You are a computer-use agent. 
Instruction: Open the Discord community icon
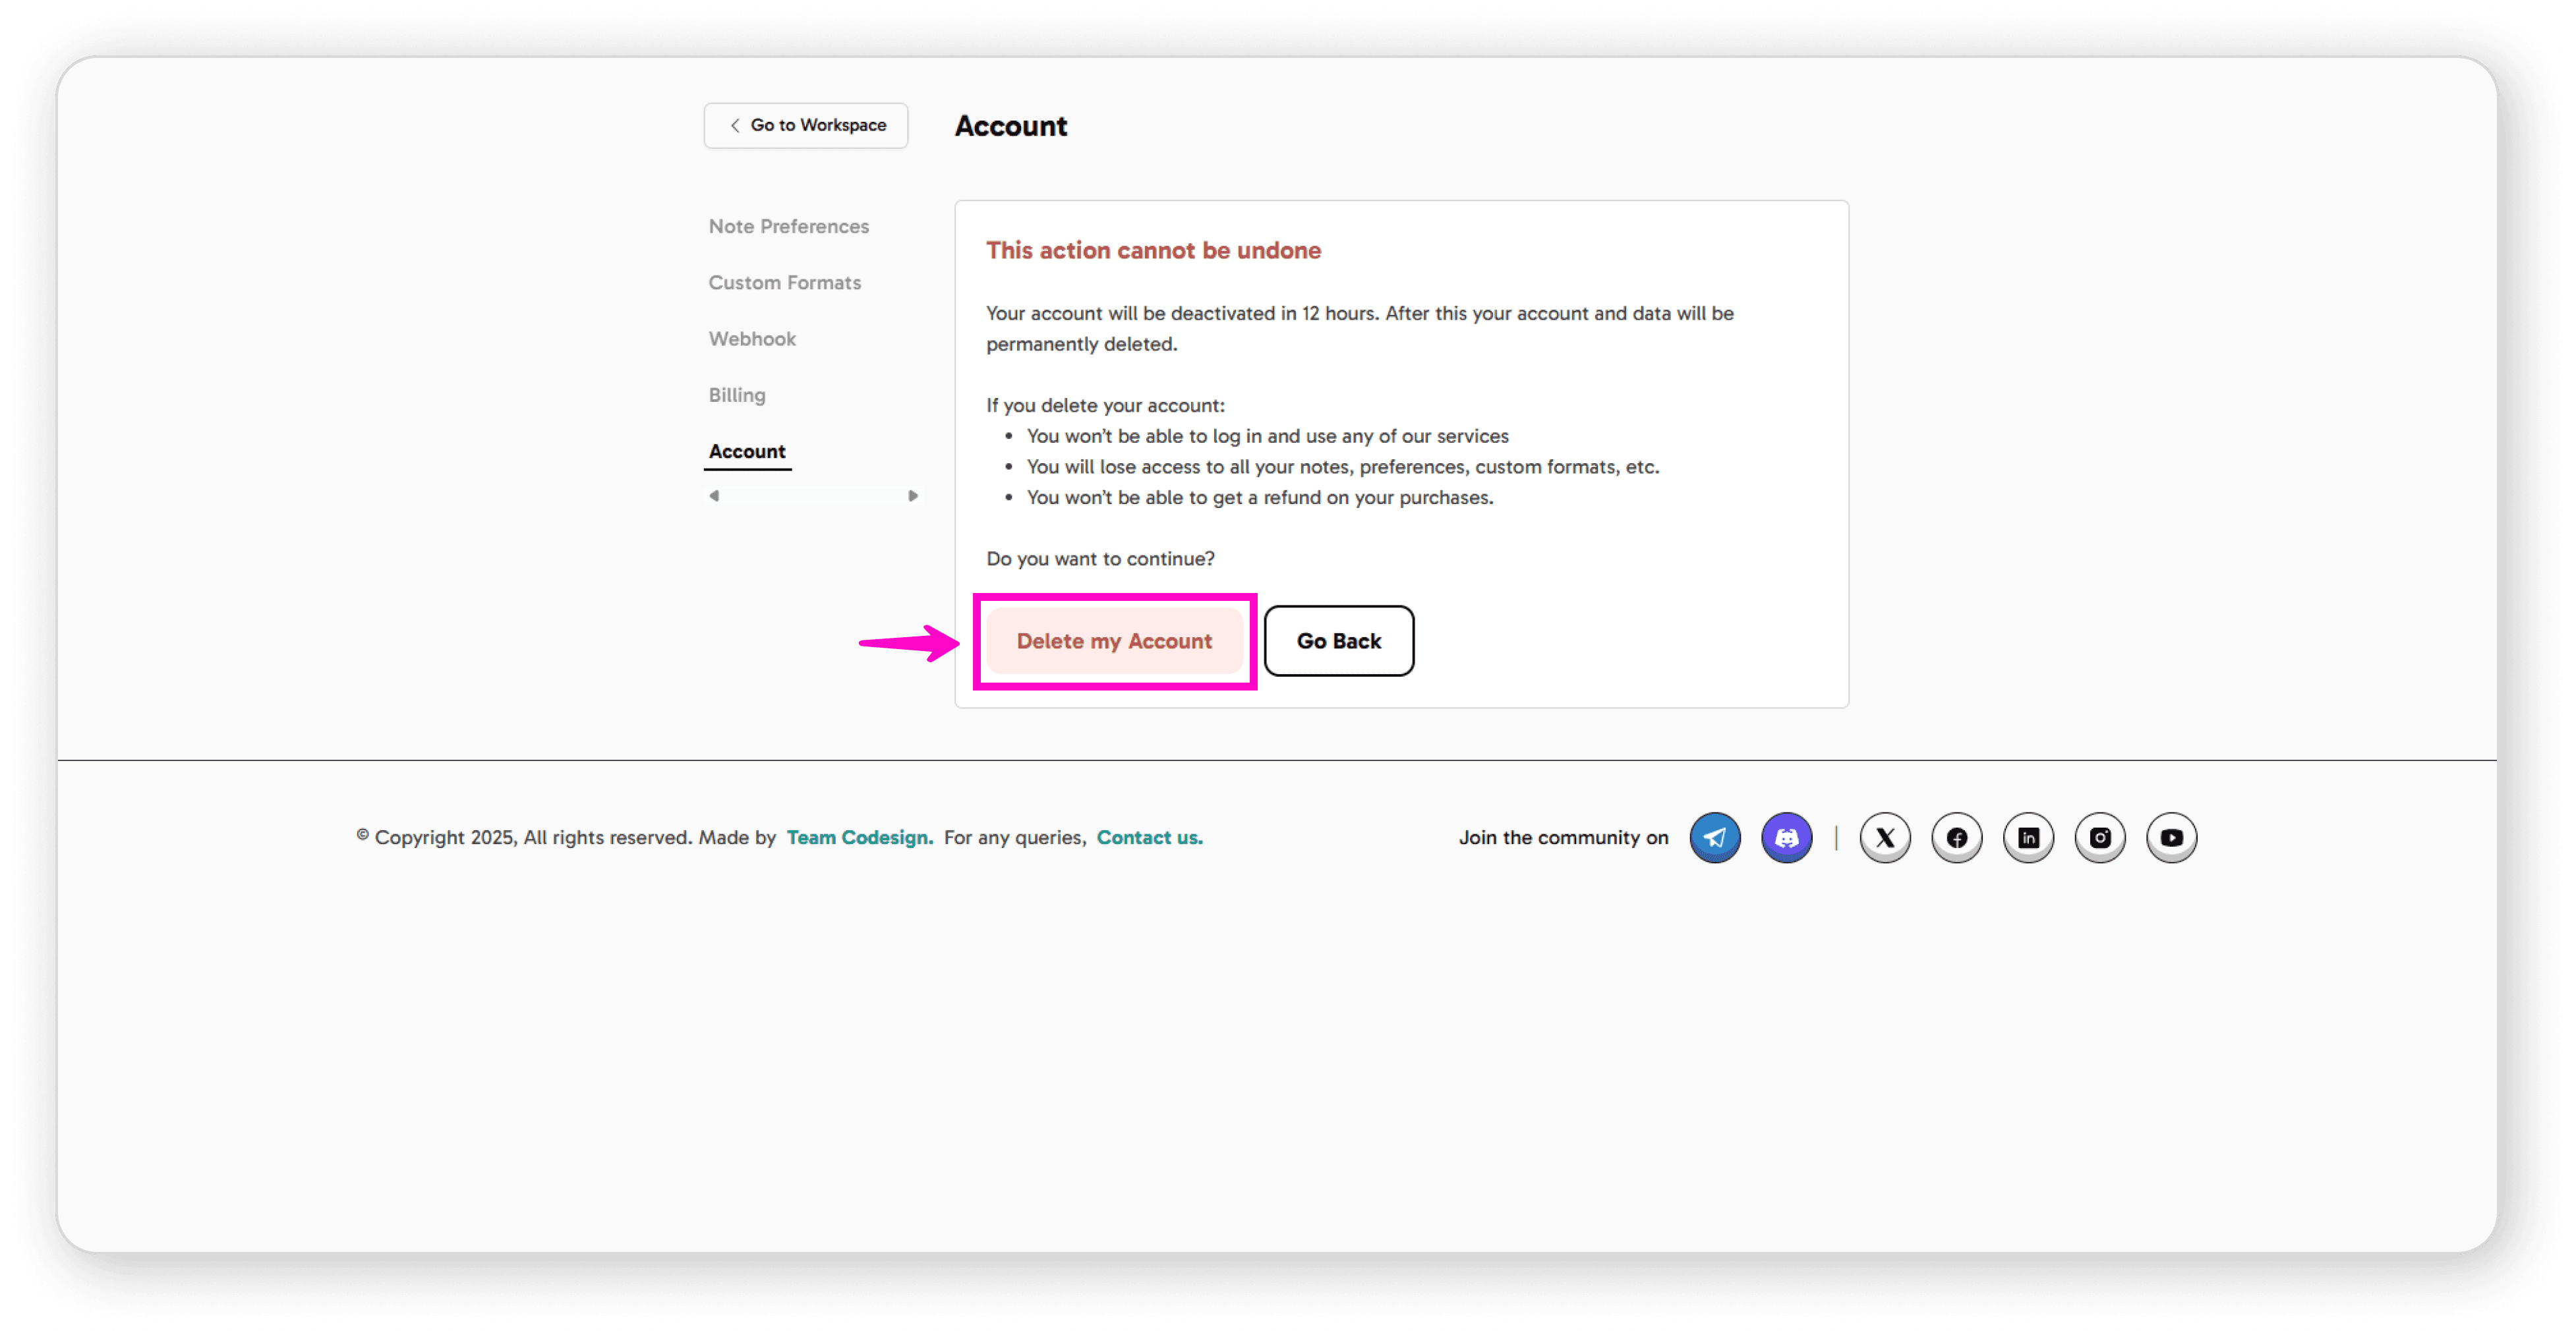tap(1786, 837)
